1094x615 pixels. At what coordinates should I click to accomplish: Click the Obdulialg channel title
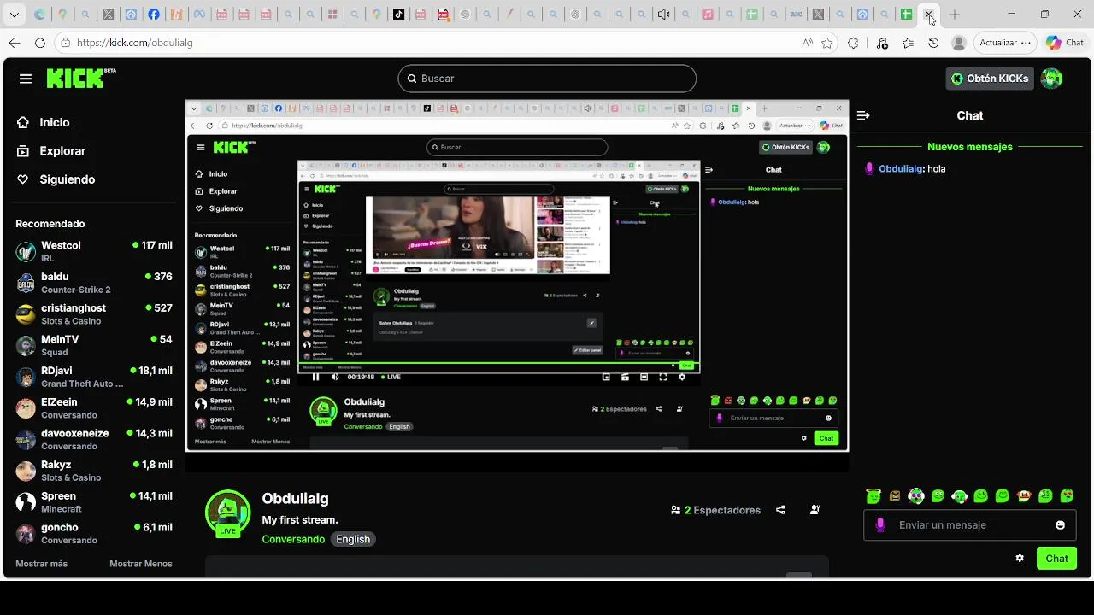(x=295, y=499)
